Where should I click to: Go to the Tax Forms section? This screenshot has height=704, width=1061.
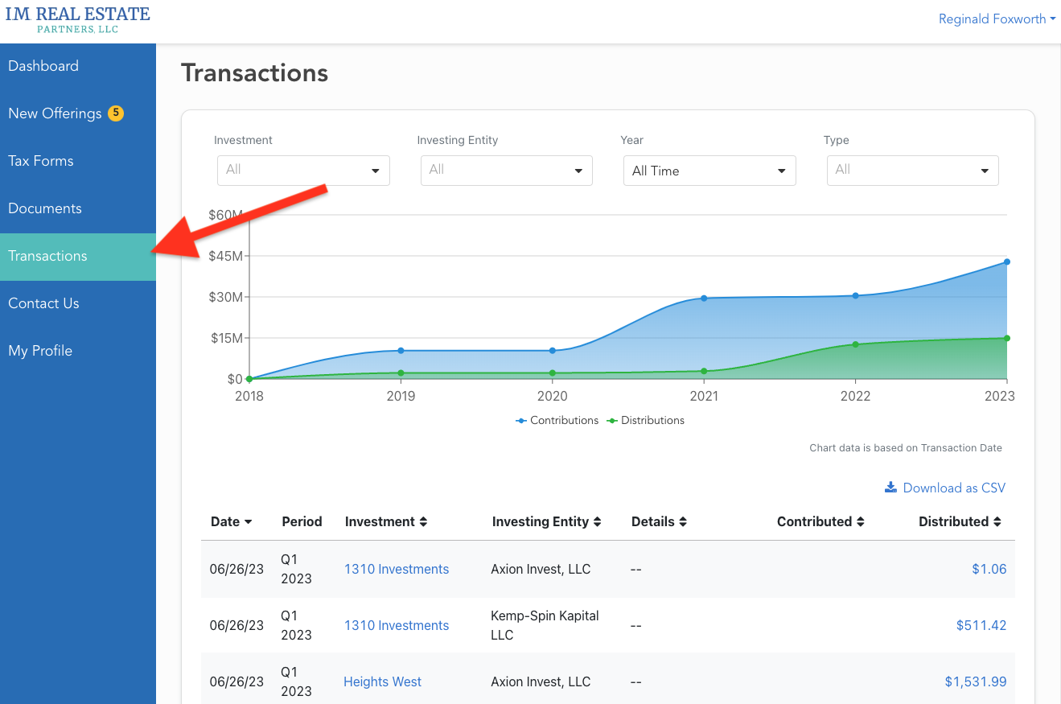(40, 161)
